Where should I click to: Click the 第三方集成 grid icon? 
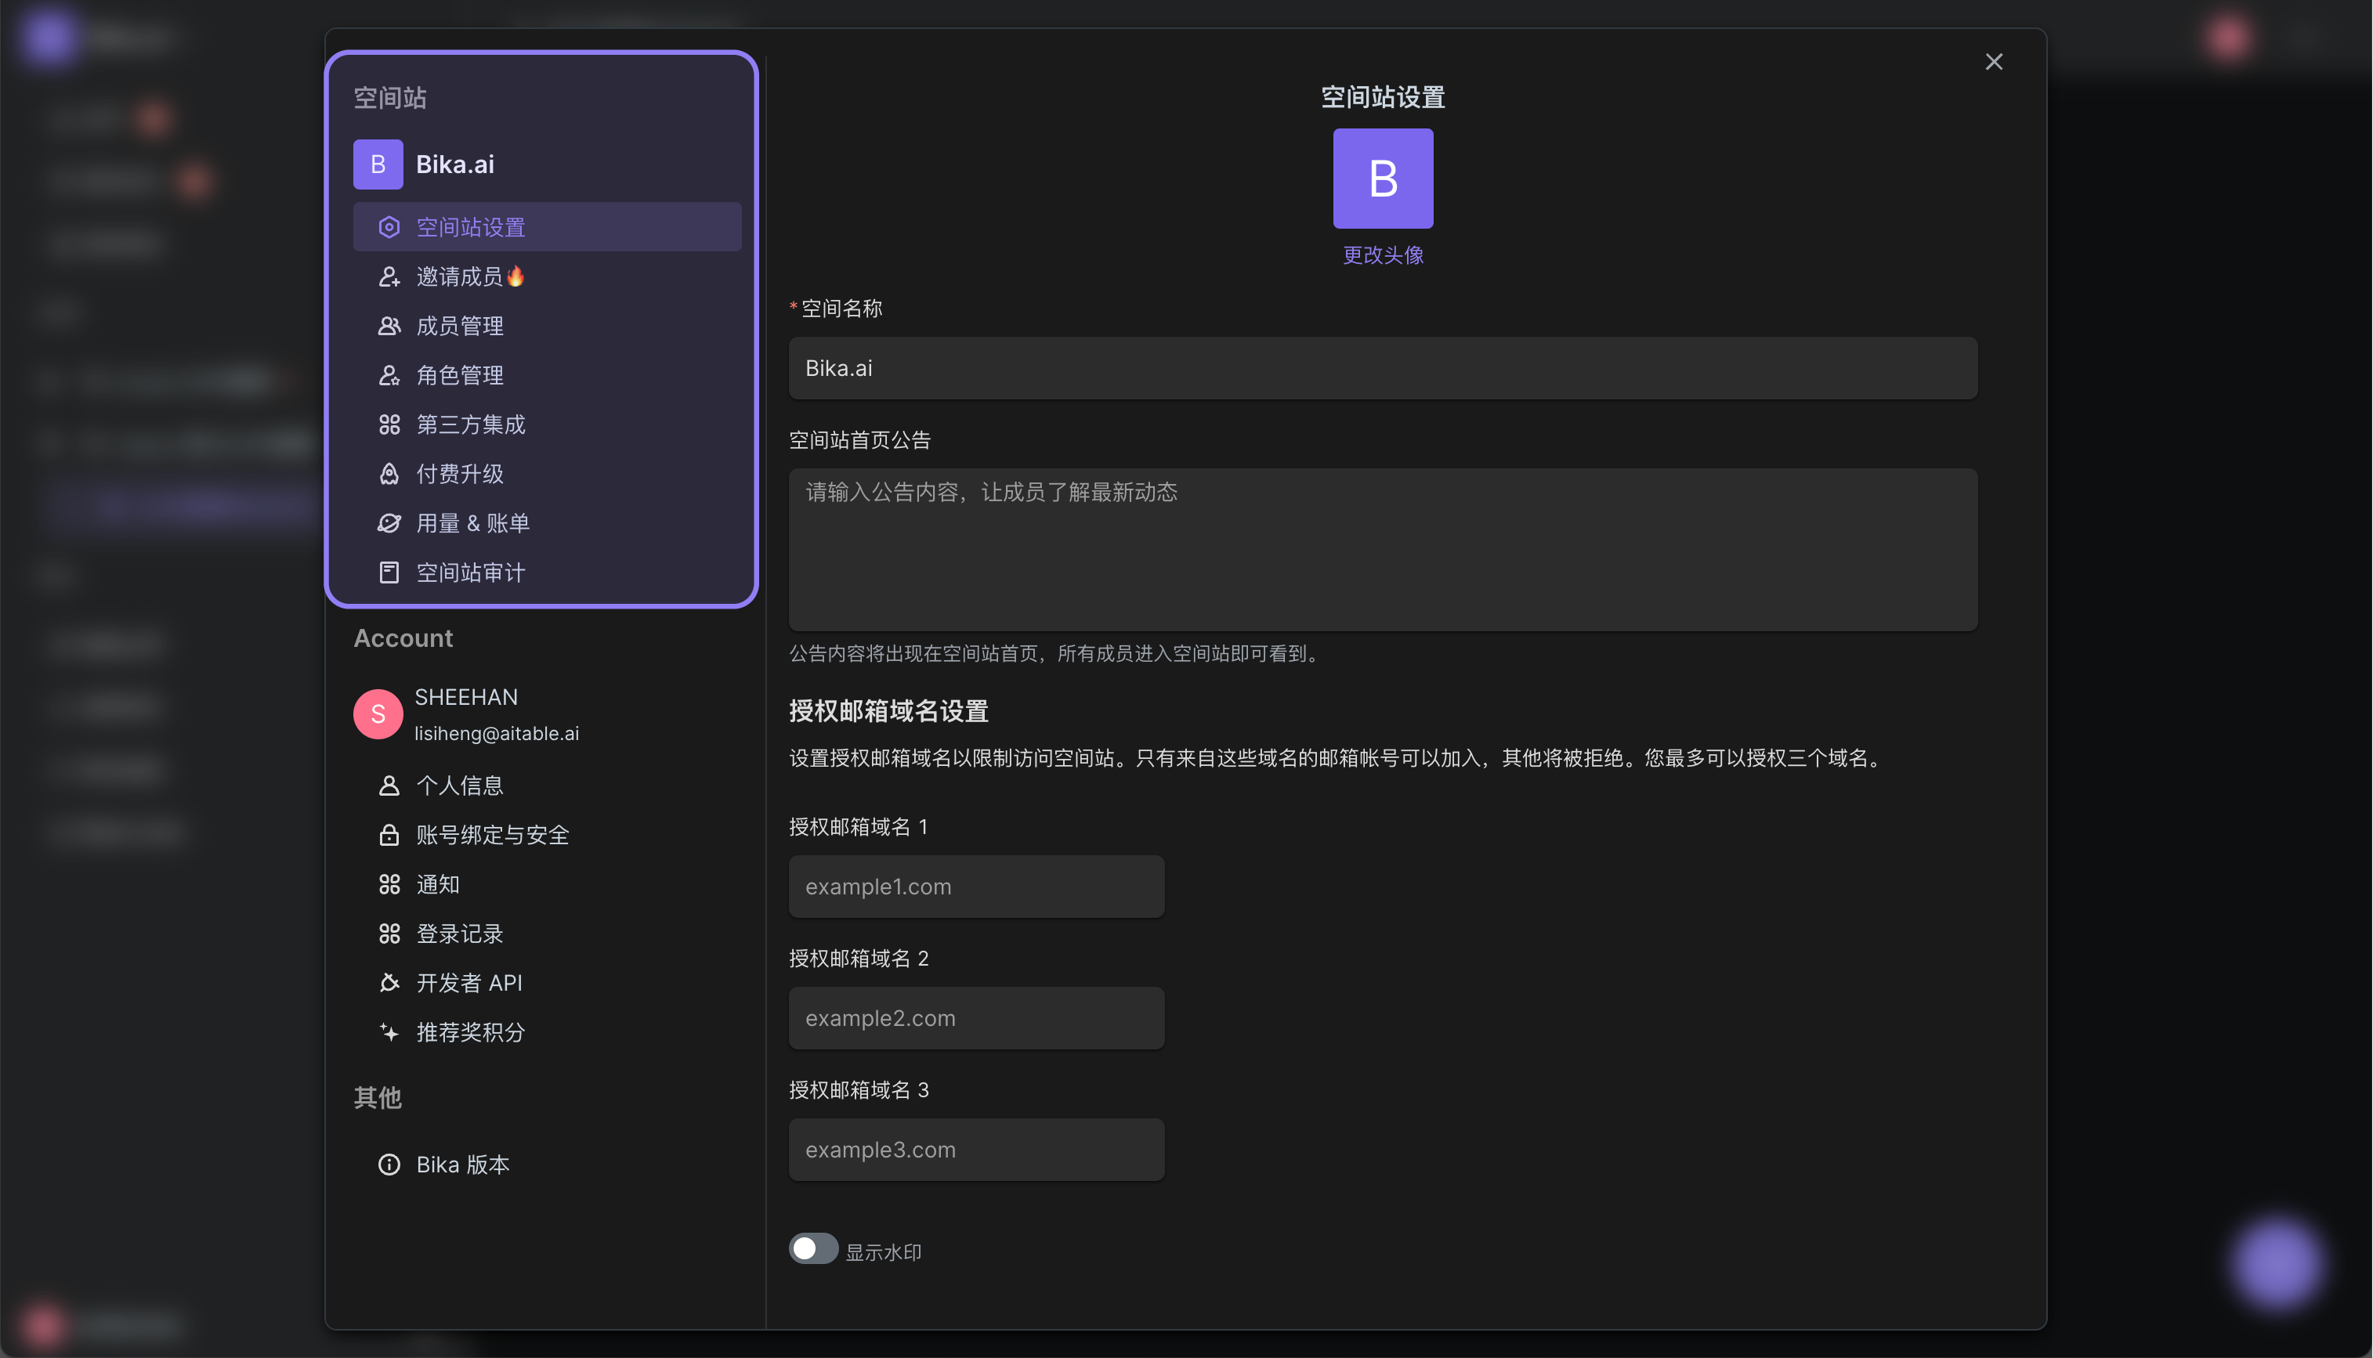pyautogui.click(x=389, y=424)
